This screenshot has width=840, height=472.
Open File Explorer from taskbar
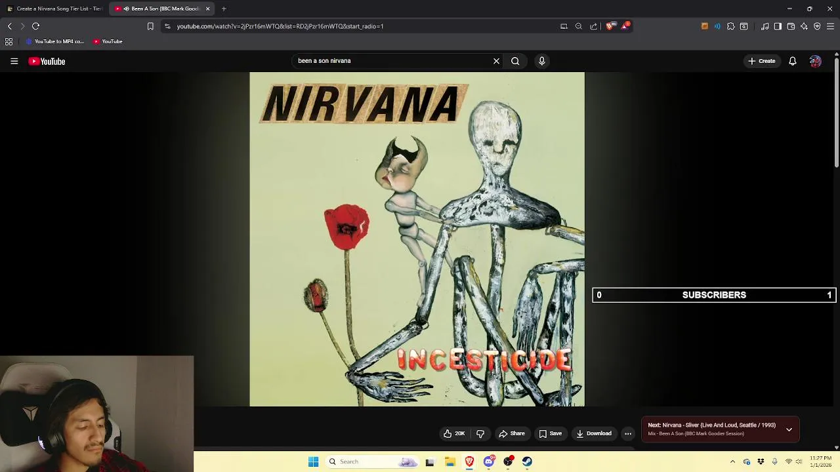[450, 462]
